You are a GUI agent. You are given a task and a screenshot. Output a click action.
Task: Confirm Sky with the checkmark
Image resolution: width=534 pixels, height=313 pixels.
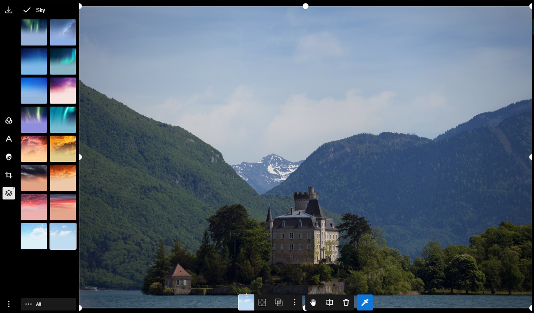coord(27,10)
